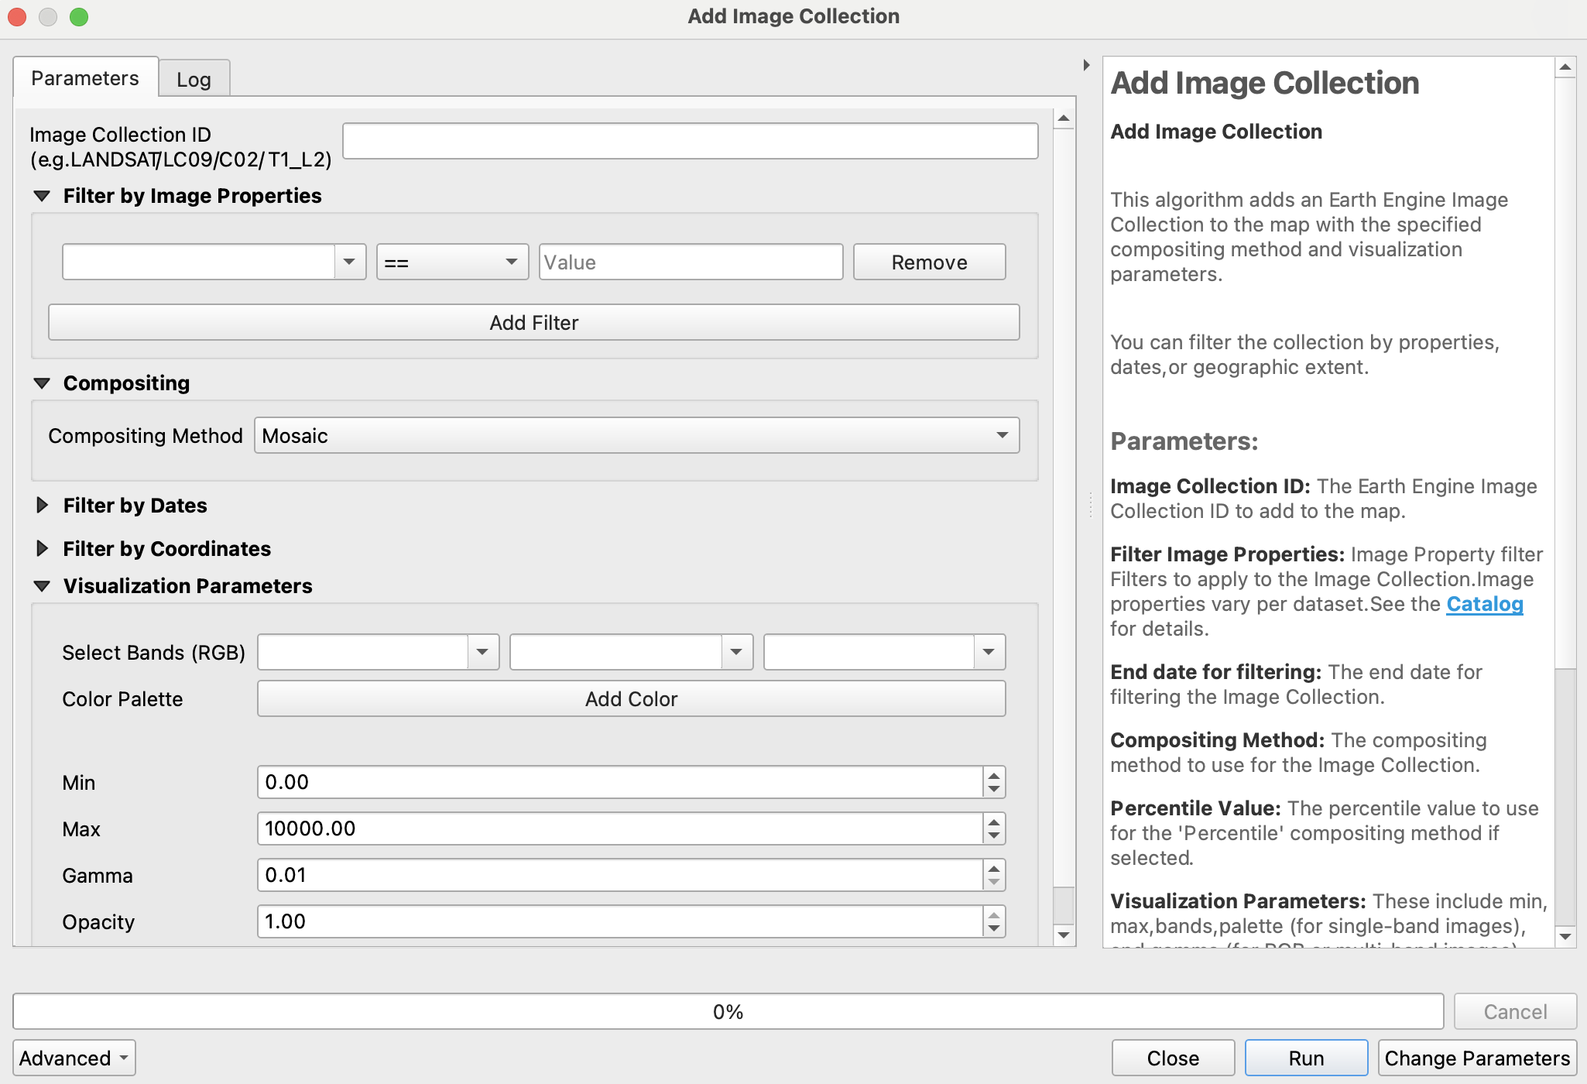Decrease the Max value with the down stepper arrow
Screen dimensions: 1587x1084
point(994,836)
